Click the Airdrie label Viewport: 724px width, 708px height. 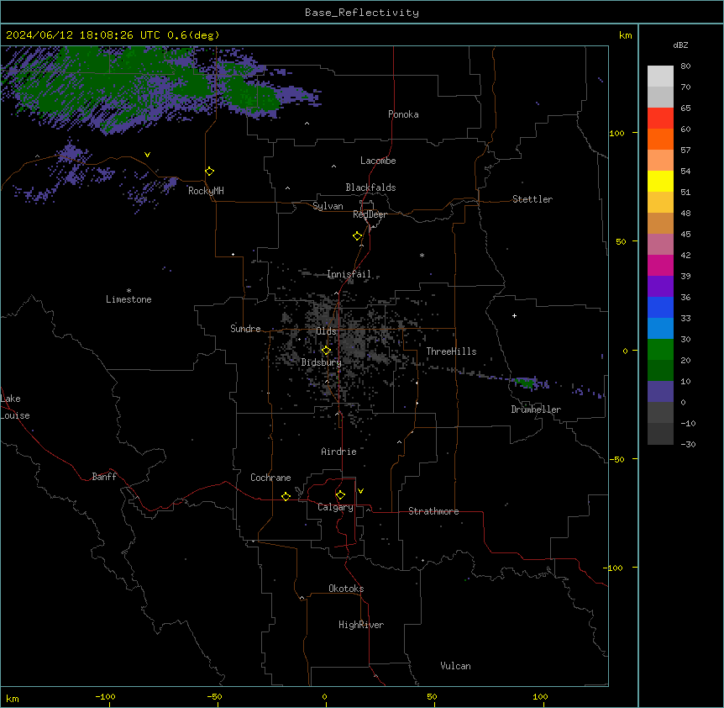click(x=339, y=452)
